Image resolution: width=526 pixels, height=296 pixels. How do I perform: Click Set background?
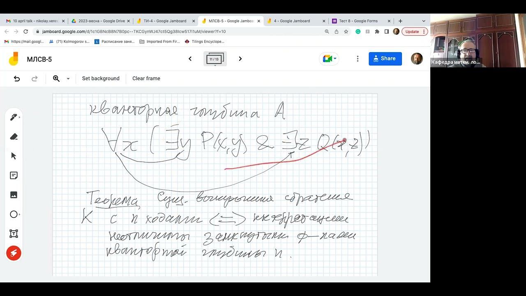pyautogui.click(x=101, y=79)
